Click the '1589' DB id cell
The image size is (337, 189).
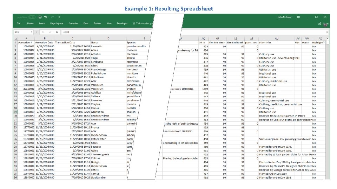[x=203, y=89]
